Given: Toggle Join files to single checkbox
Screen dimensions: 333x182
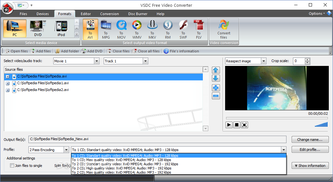Looking at the screenshot, I should (x=12, y=166).
